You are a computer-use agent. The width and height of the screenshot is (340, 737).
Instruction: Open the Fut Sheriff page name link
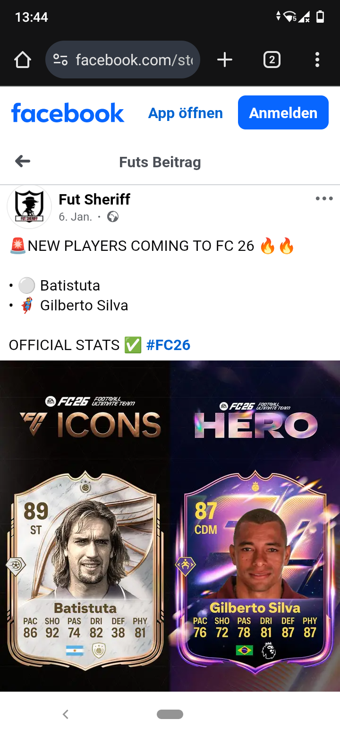(94, 199)
